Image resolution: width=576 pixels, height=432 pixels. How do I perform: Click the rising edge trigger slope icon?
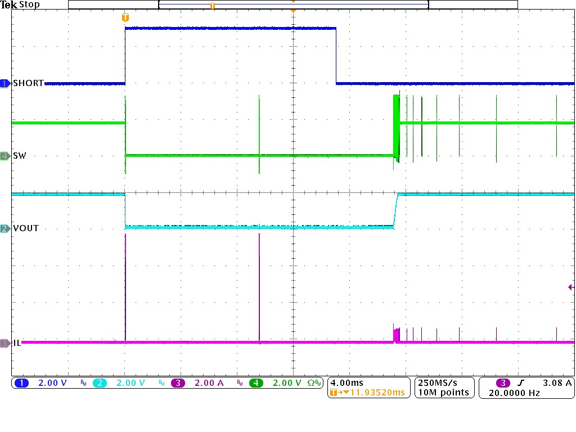pyautogui.click(x=528, y=383)
